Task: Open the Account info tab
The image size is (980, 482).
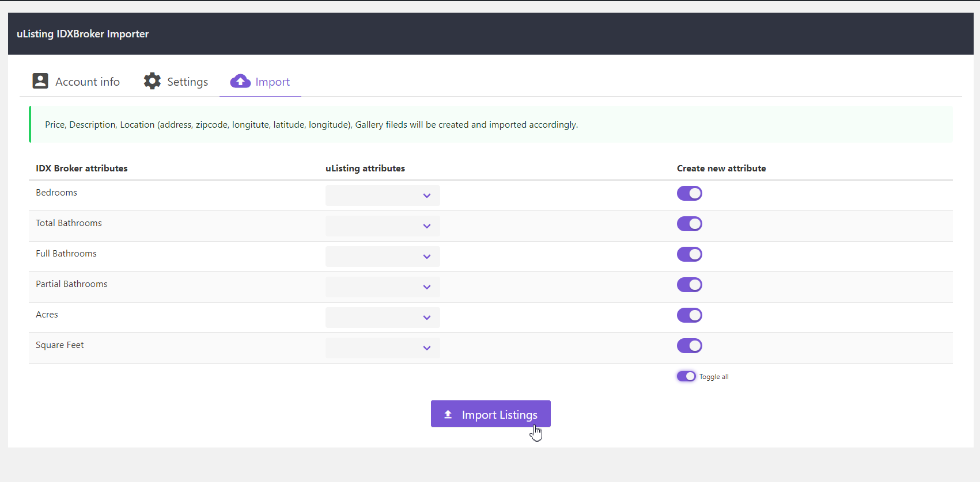Action: [x=87, y=82]
